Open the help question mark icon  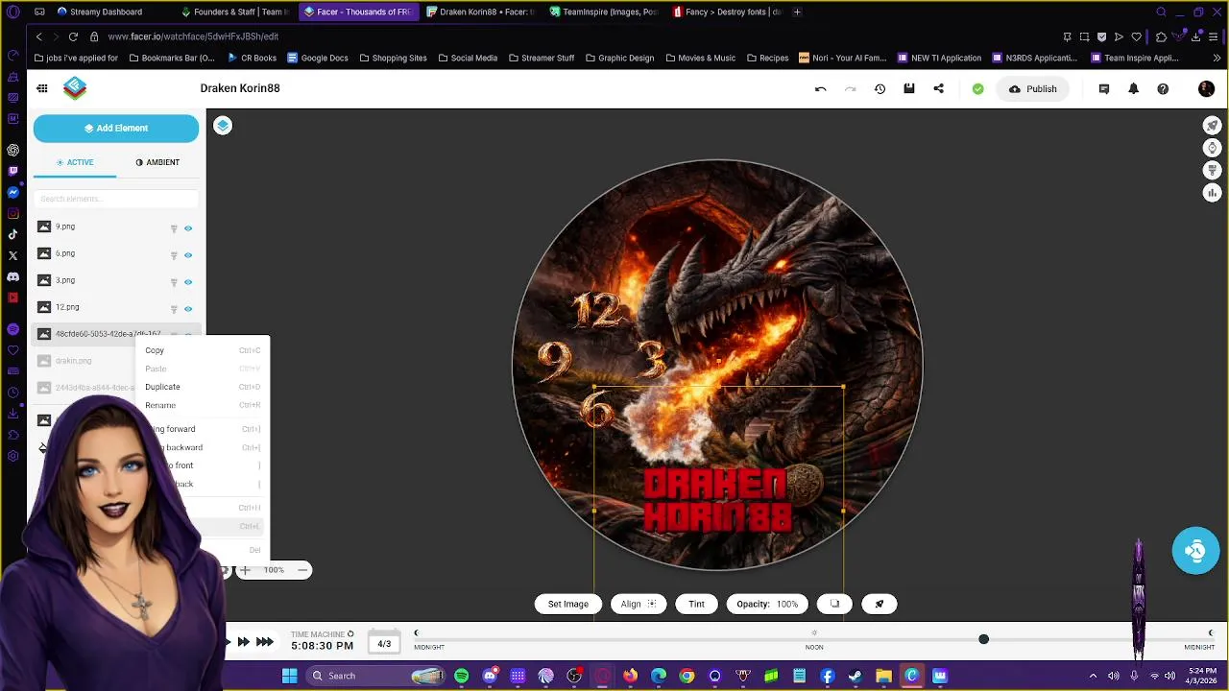click(1163, 88)
